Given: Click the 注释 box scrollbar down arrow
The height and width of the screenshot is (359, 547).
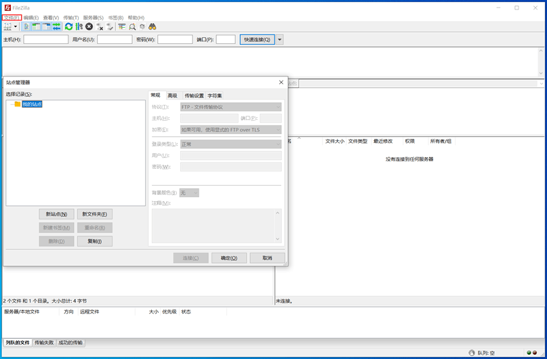Looking at the screenshot, I should [278, 239].
